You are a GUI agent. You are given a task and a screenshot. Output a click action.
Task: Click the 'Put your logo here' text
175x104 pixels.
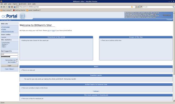pos(6,20)
